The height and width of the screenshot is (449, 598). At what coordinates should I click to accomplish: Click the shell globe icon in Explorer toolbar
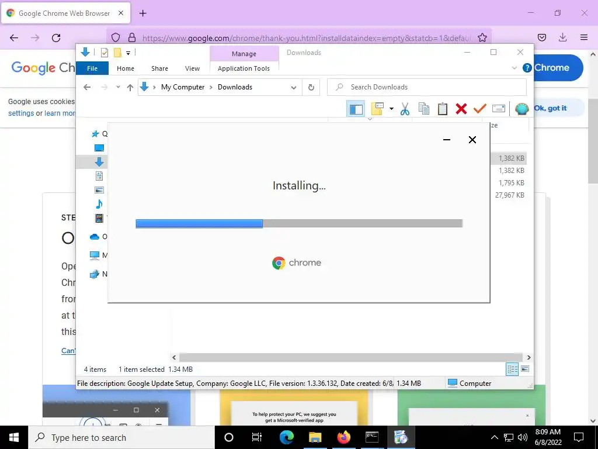point(521,109)
